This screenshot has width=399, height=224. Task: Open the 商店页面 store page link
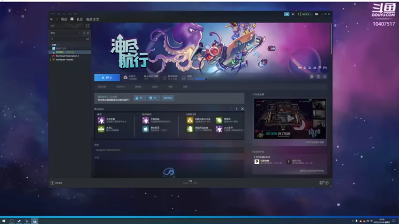point(102,87)
